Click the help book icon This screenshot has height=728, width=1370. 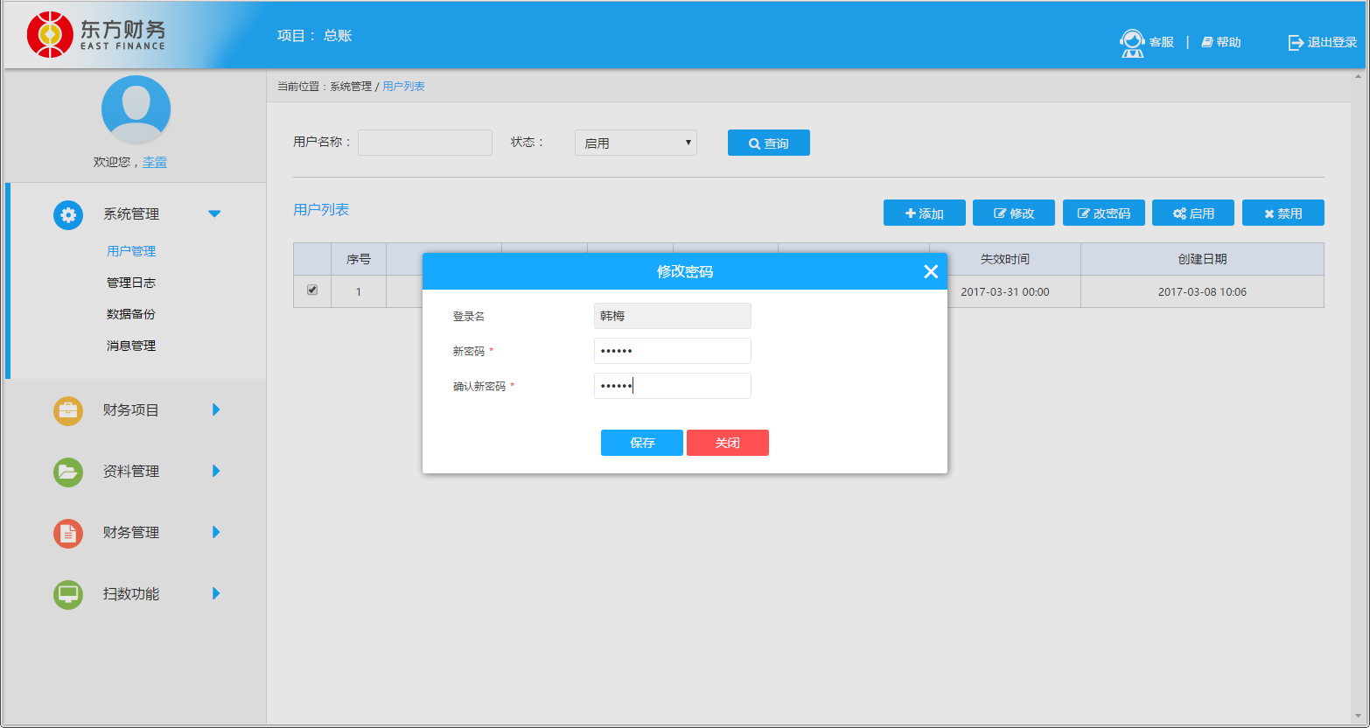pos(1207,42)
